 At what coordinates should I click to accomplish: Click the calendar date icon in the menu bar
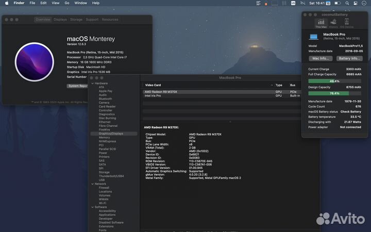(328, 3)
